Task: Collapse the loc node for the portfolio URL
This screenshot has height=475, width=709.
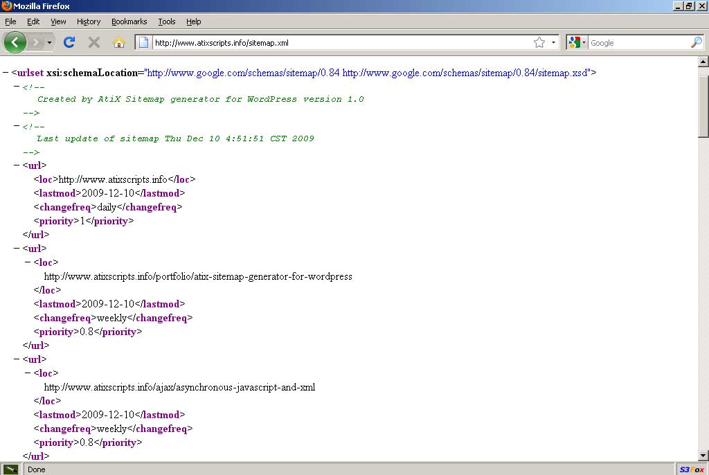Action: point(28,262)
